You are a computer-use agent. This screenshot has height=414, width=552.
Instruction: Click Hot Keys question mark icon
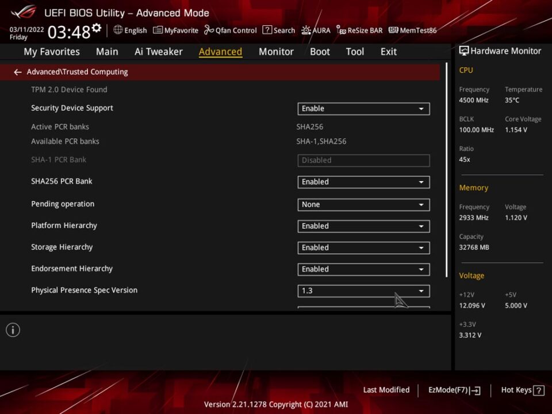pyautogui.click(x=539, y=390)
